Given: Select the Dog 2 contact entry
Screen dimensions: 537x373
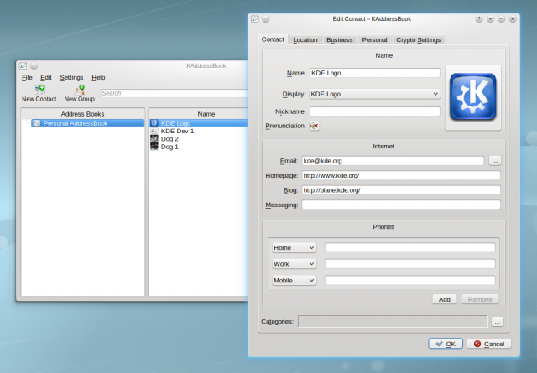Looking at the screenshot, I should pos(169,139).
